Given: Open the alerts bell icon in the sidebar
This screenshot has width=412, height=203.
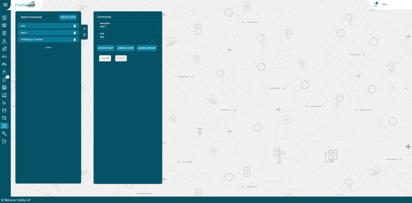Looking at the screenshot, I should click(4, 79).
